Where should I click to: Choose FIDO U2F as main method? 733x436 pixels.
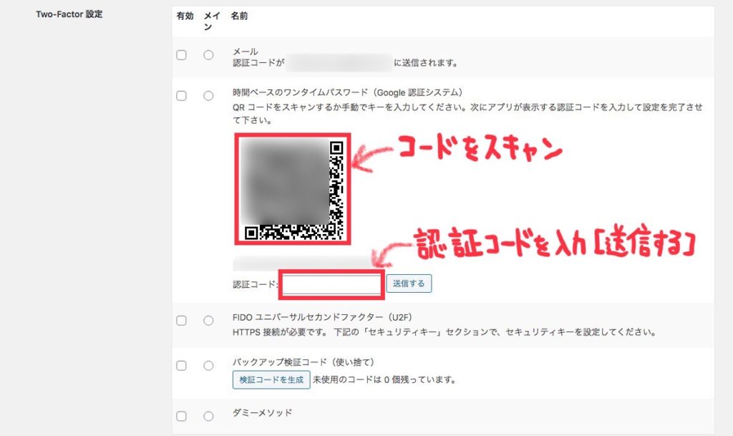point(208,321)
